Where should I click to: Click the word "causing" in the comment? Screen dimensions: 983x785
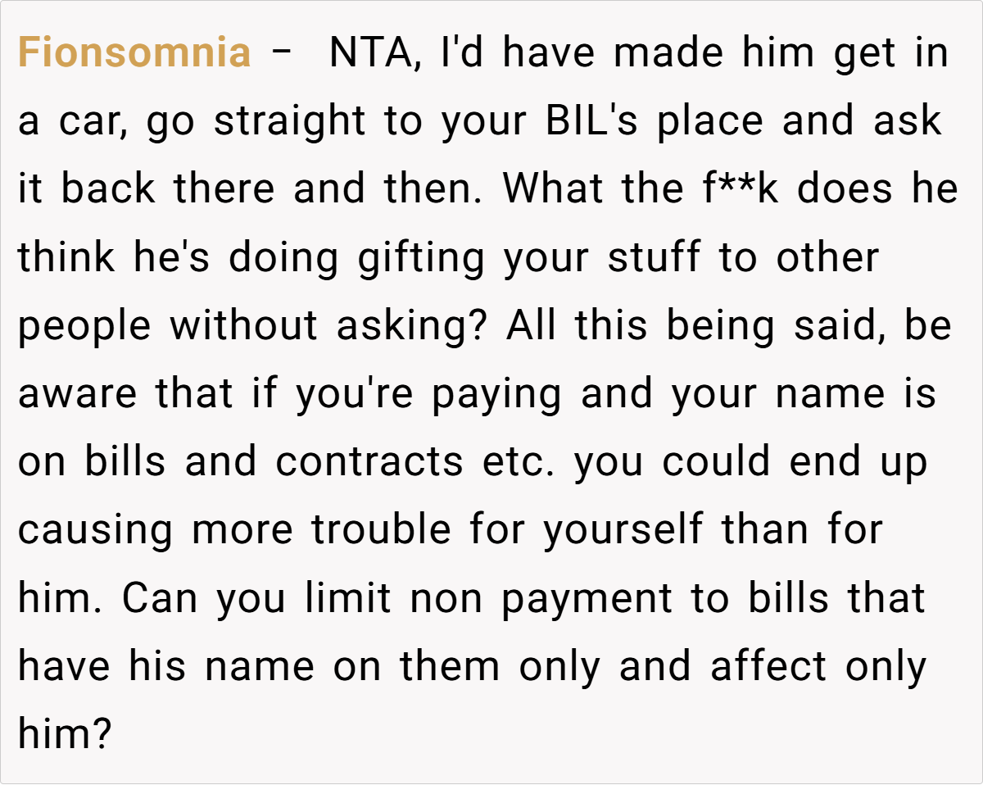click(96, 530)
